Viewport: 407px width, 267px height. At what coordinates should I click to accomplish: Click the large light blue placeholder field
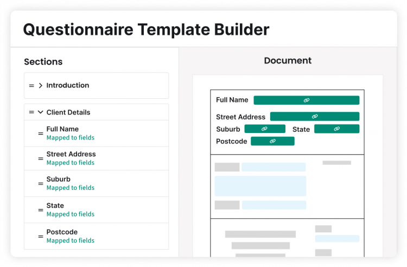click(x=260, y=186)
